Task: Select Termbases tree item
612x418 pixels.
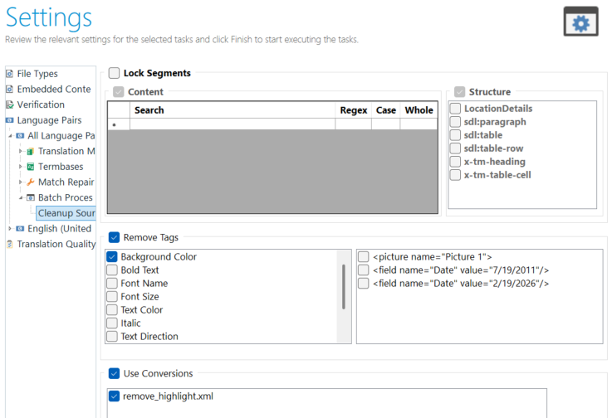Action: (61, 167)
